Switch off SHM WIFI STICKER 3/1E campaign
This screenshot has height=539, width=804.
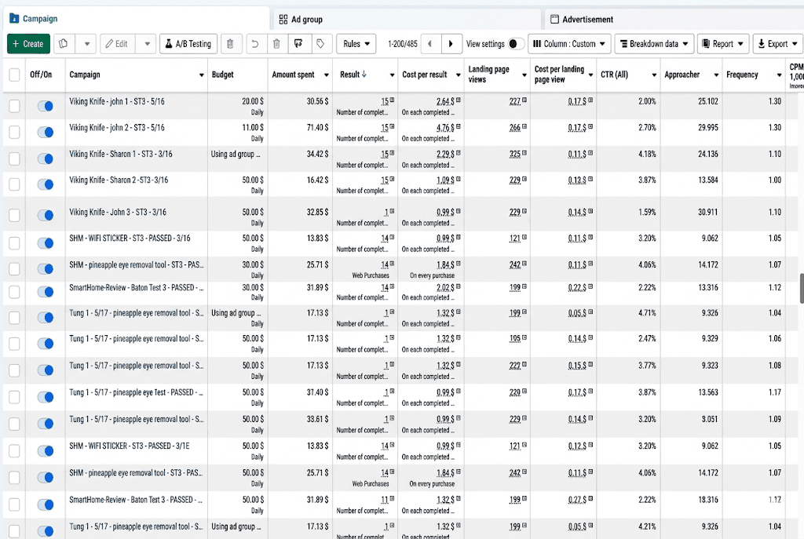coord(45,451)
